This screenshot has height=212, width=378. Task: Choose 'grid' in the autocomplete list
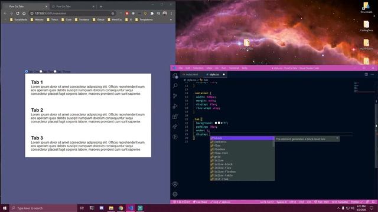point(242,157)
